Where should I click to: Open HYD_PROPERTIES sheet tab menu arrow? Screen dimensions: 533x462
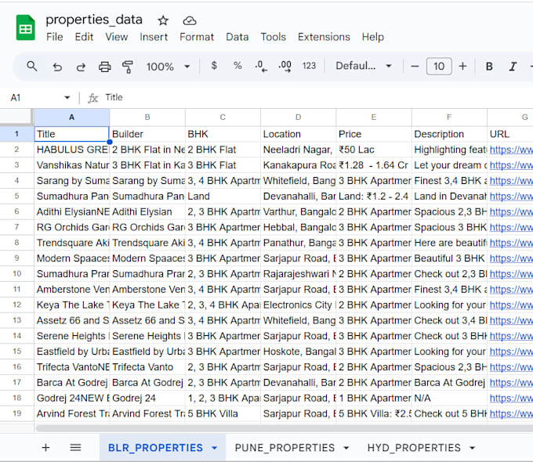tap(472, 448)
